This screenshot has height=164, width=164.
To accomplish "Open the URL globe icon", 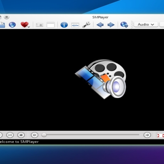I will [12, 25].
